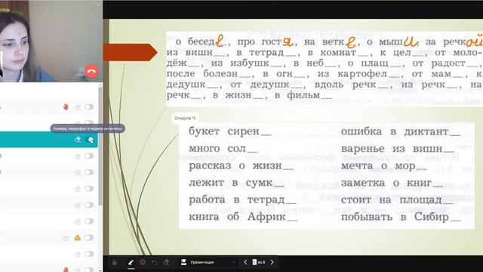483x272 pixels.
Task: Click the current slide number field
Action: (254, 262)
